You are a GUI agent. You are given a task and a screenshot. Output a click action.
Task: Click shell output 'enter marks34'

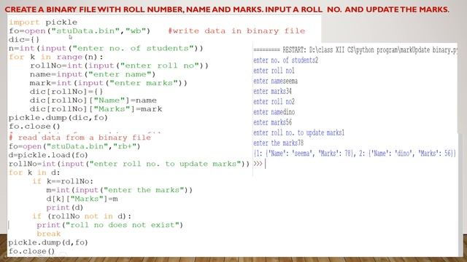coord(272,91)
